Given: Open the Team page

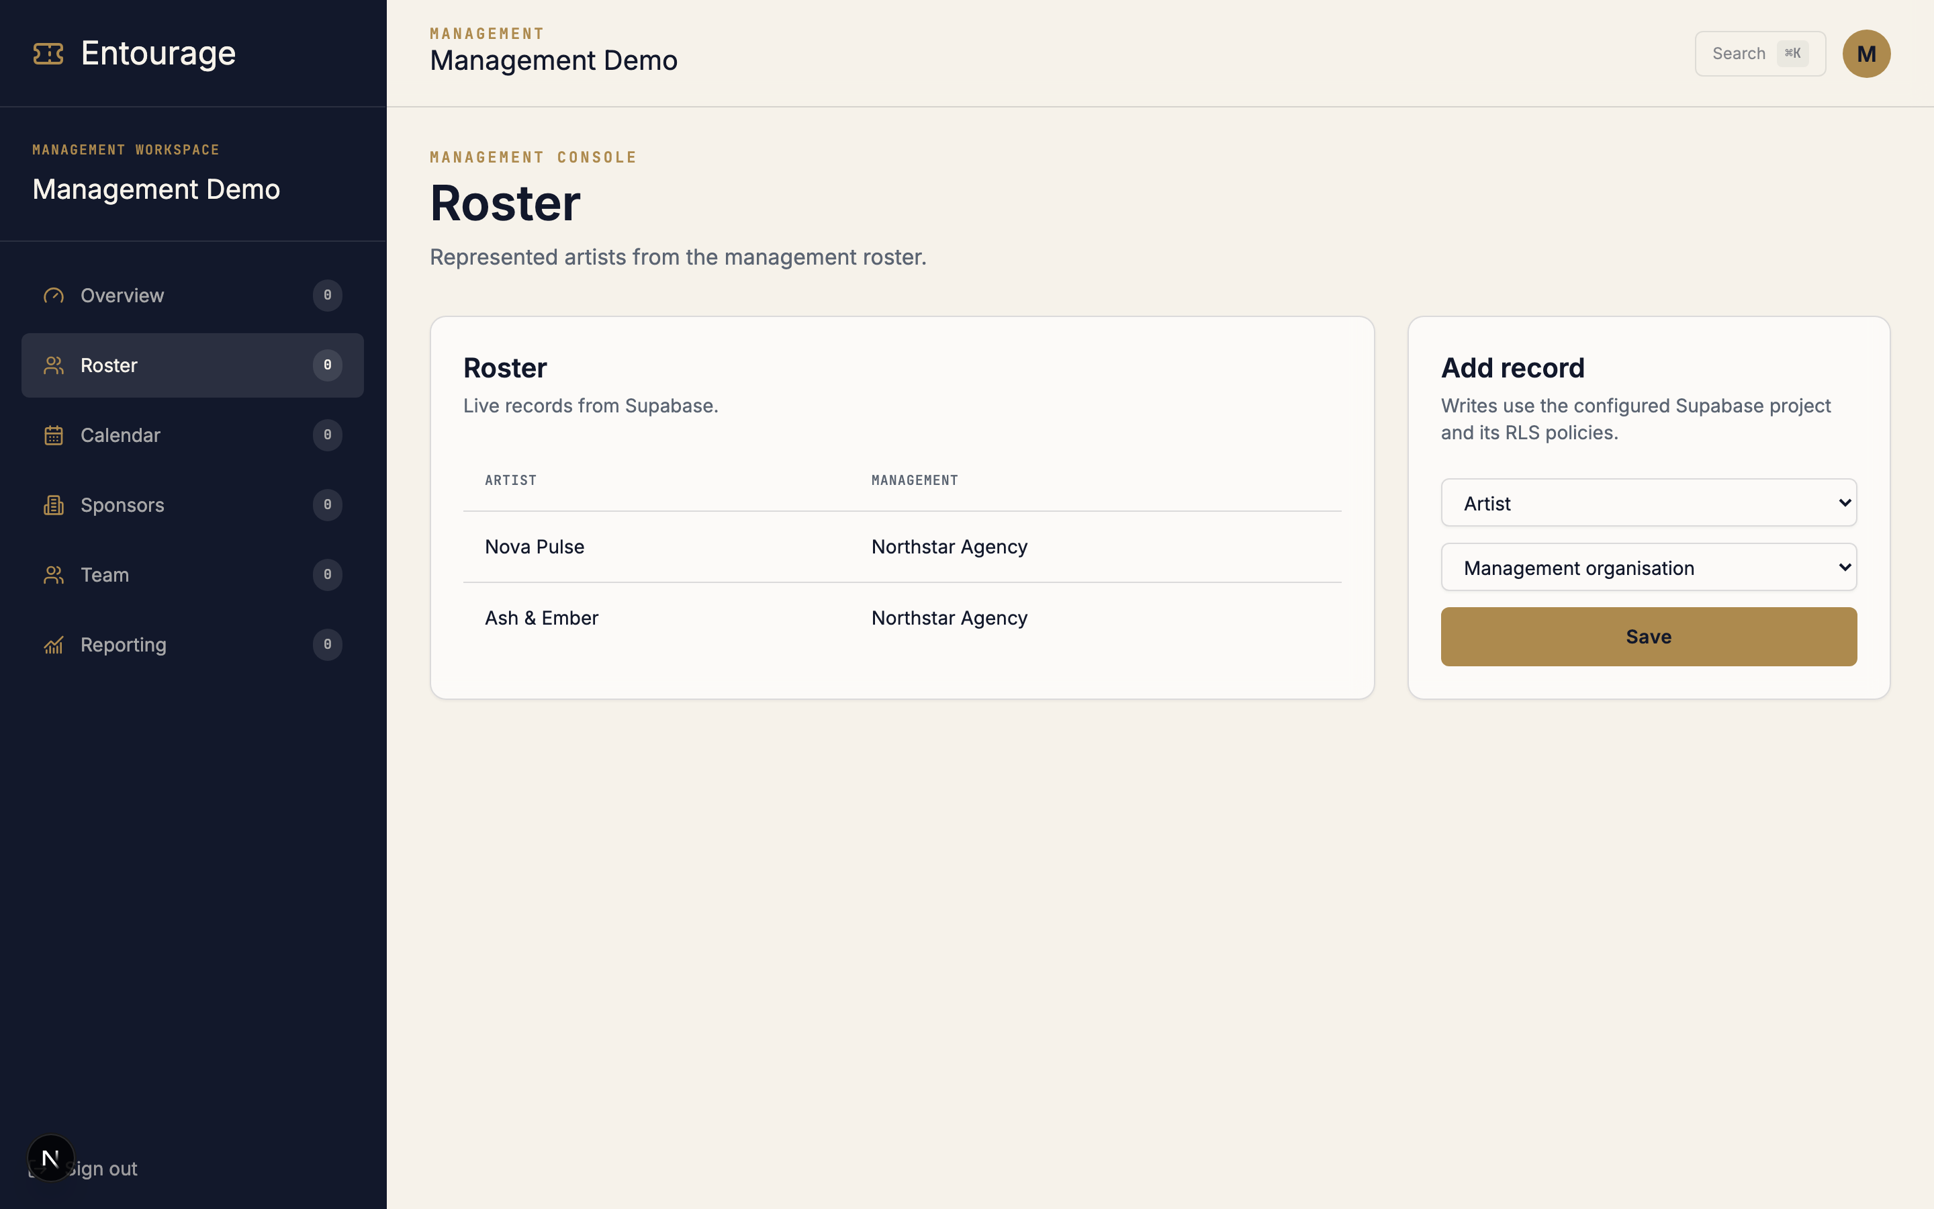Looking at the screenshot, I should tap(193, 575).
